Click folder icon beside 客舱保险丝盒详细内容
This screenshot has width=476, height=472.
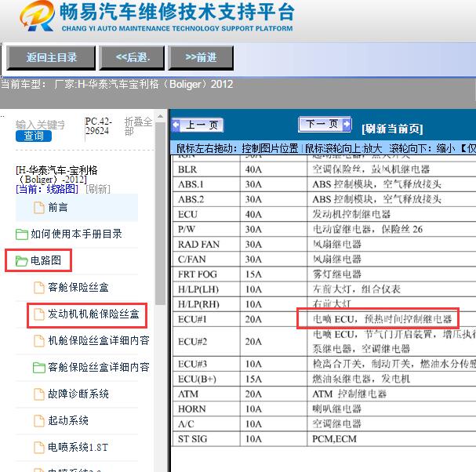click(39, 368)
